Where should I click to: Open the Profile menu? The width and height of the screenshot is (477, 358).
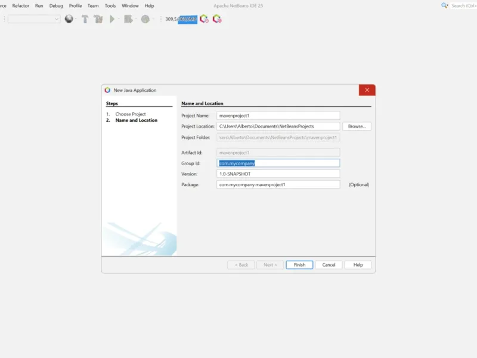[76, 6]
